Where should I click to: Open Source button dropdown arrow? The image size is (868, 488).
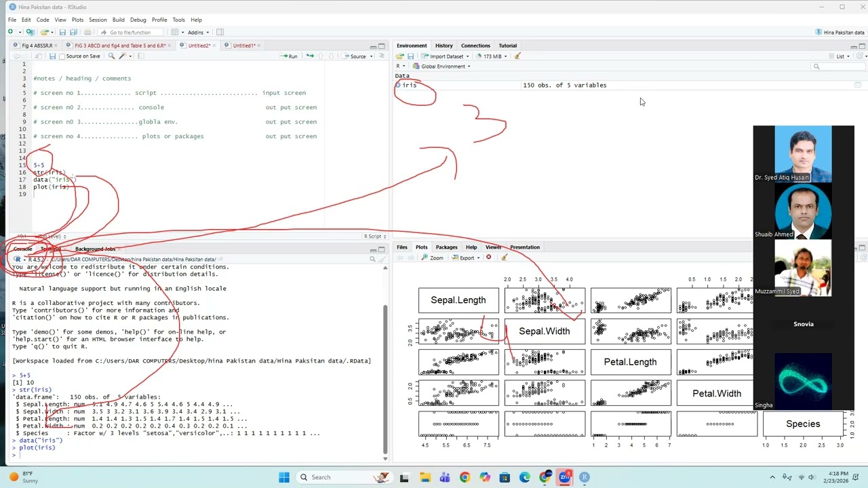click(x=371, y=56)
